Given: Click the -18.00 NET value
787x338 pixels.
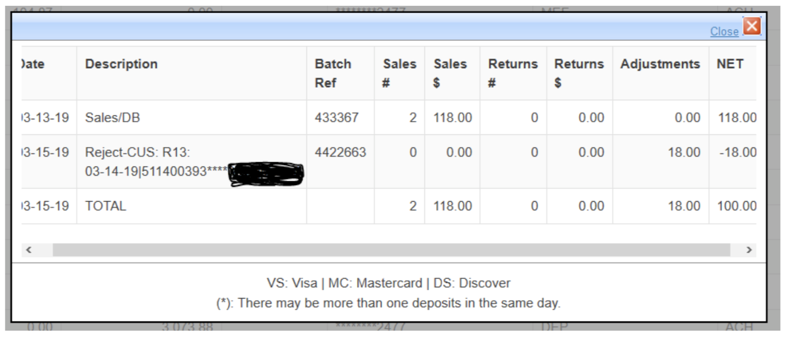Looking at the screenshot, I should 738,152.
